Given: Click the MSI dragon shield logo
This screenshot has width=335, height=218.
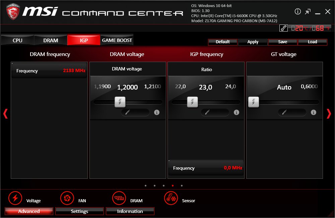Looking at the screenshot, I should click(x=13, y=11).
